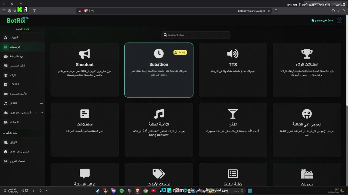Open الولاء loyalty section
Screen dimensions: 348x195
coord(22,75)
